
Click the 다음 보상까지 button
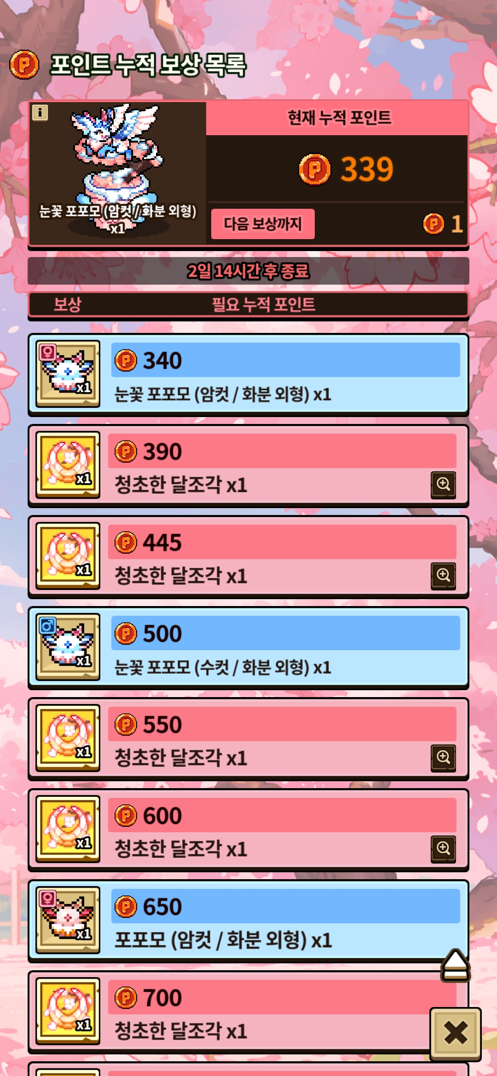pos(263,224)
